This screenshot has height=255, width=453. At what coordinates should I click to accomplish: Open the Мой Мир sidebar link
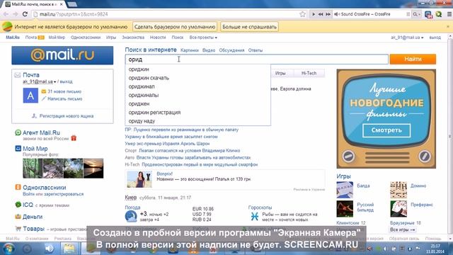(35, 148)
